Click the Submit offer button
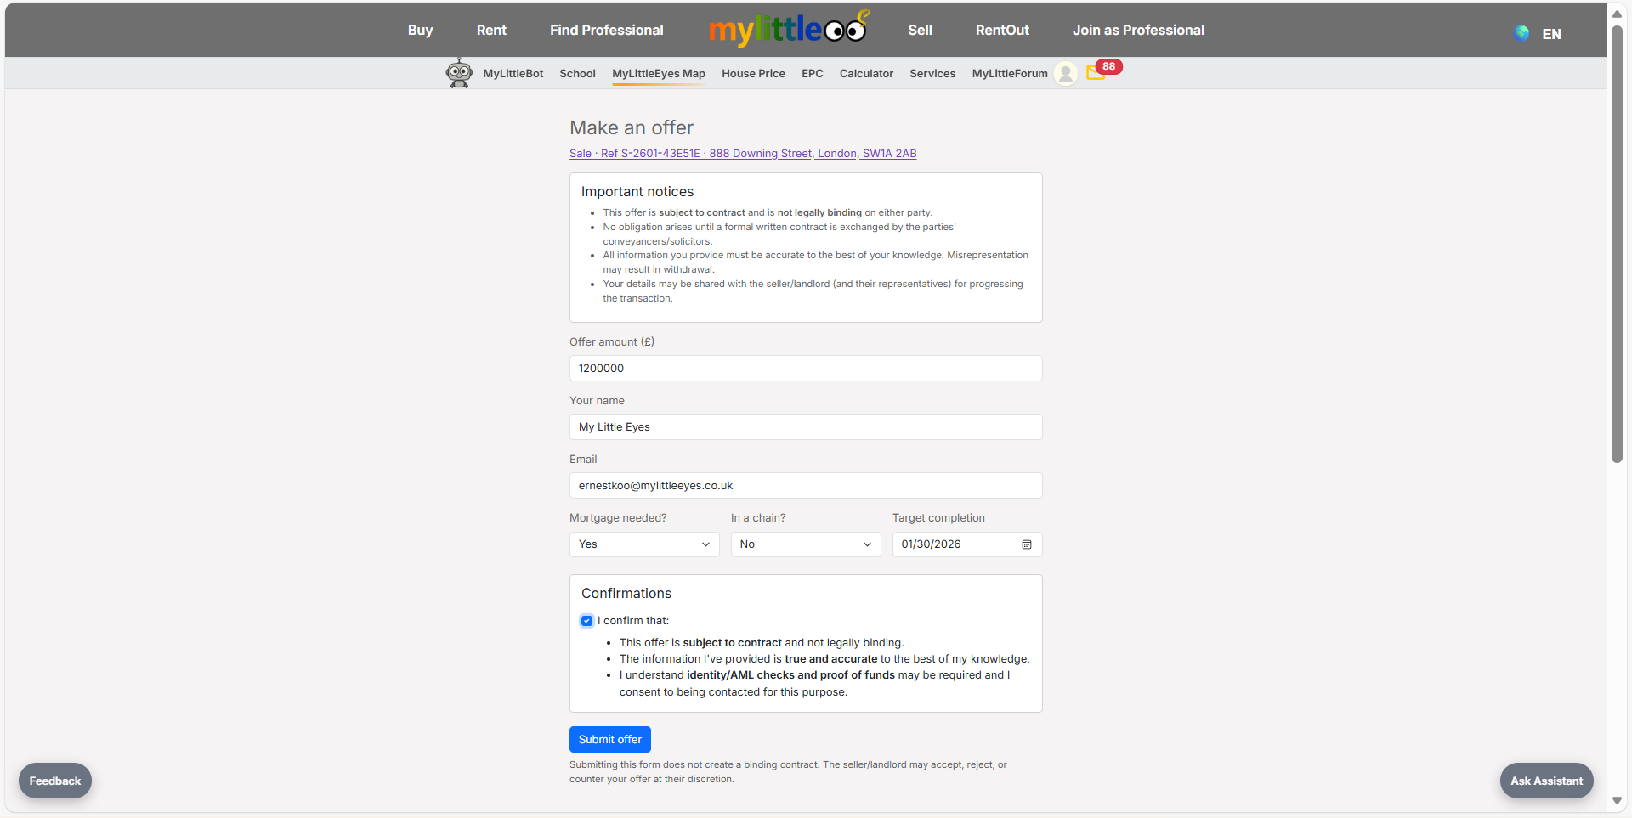This screenshot has width=1632, height=818. [x=609, y=739]
